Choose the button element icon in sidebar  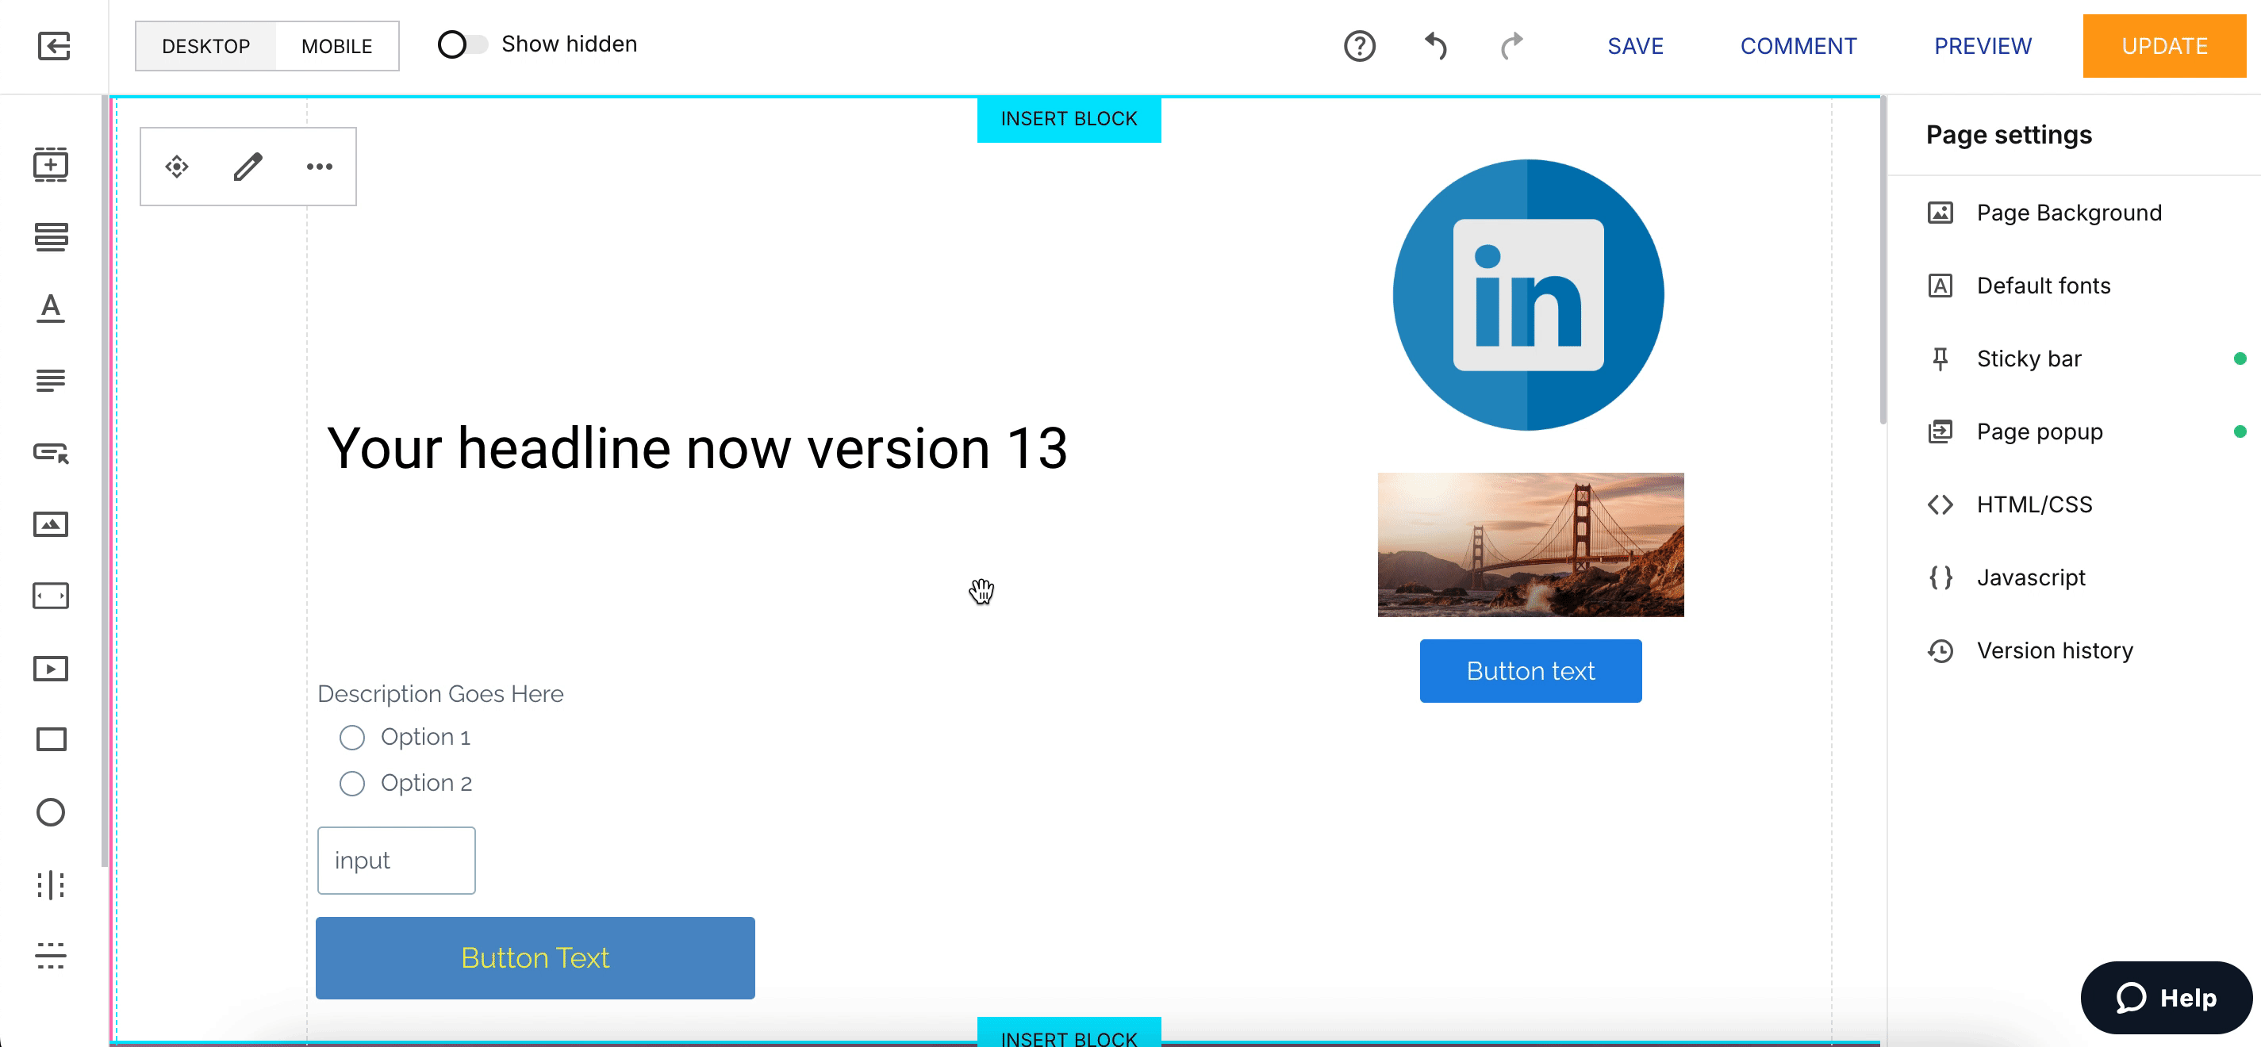(51, 453)
